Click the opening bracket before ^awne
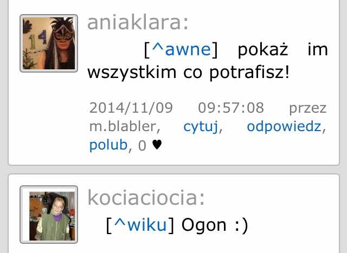Image resolution: width=347 pixels, height=253 pixels. click(x=147, y=50)
